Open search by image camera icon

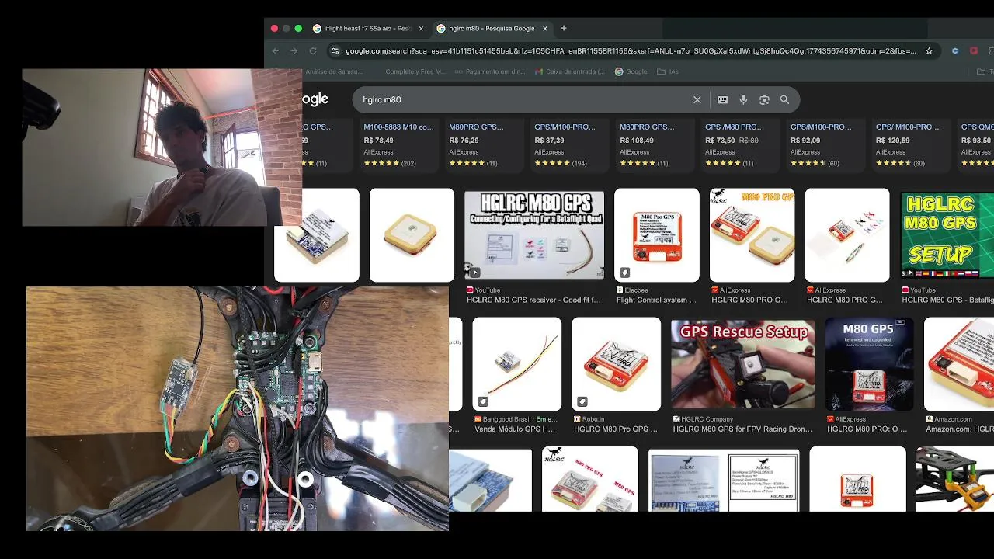tap(764, 99)
